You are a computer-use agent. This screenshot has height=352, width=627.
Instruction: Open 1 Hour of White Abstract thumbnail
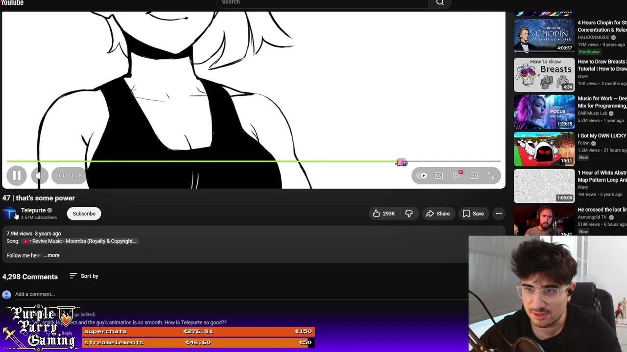pyautogui.click(x=544, y=186)
